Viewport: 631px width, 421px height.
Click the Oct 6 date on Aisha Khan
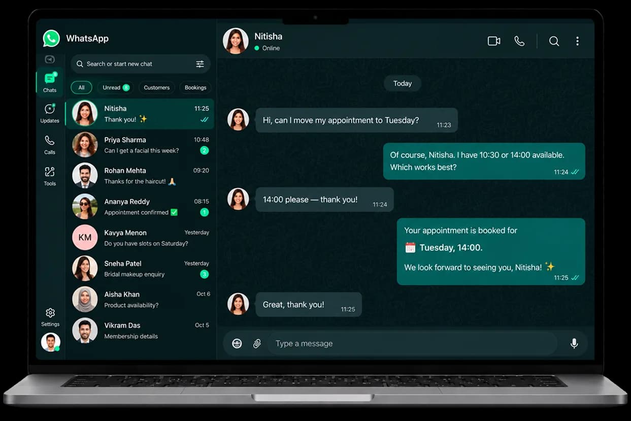pyautogui.click(x=203, y=294)
